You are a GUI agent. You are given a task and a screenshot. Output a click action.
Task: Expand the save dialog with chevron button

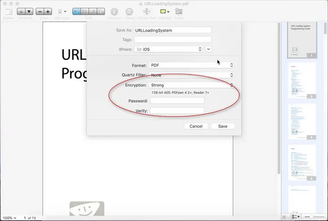click(209, 49)
